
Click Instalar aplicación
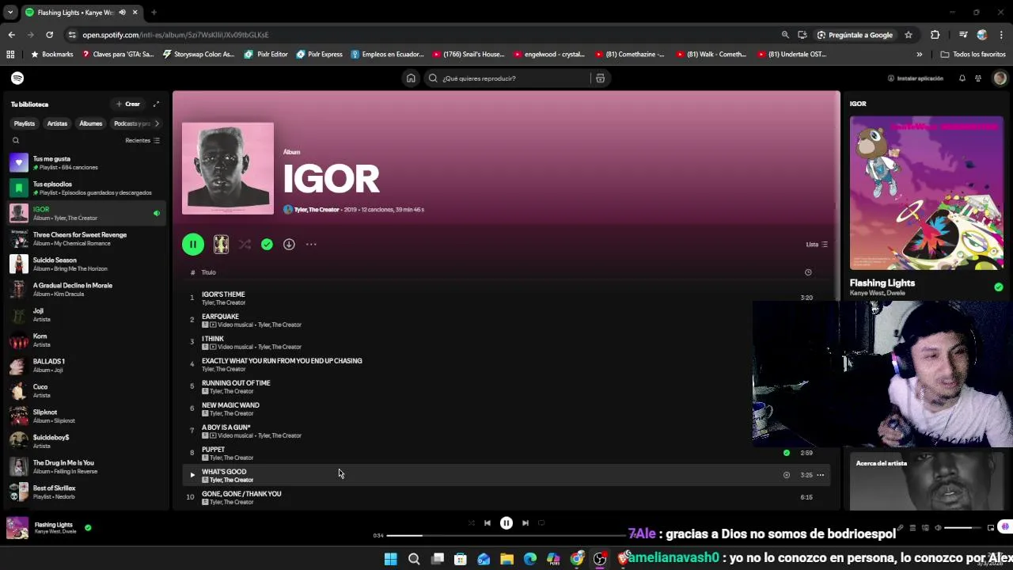pyautogui.click(x=916, y=78)
